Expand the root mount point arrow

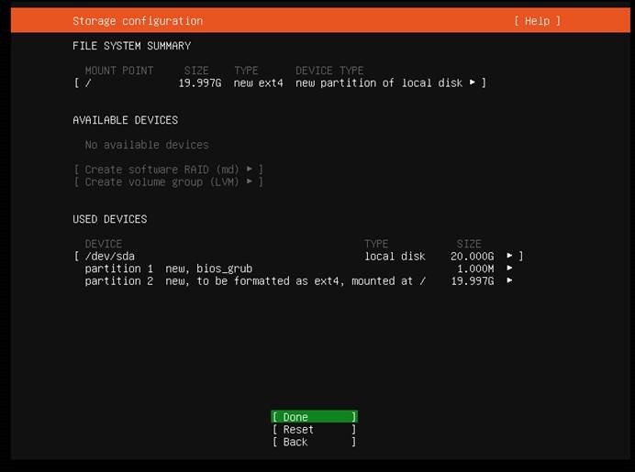pos(473,82)
